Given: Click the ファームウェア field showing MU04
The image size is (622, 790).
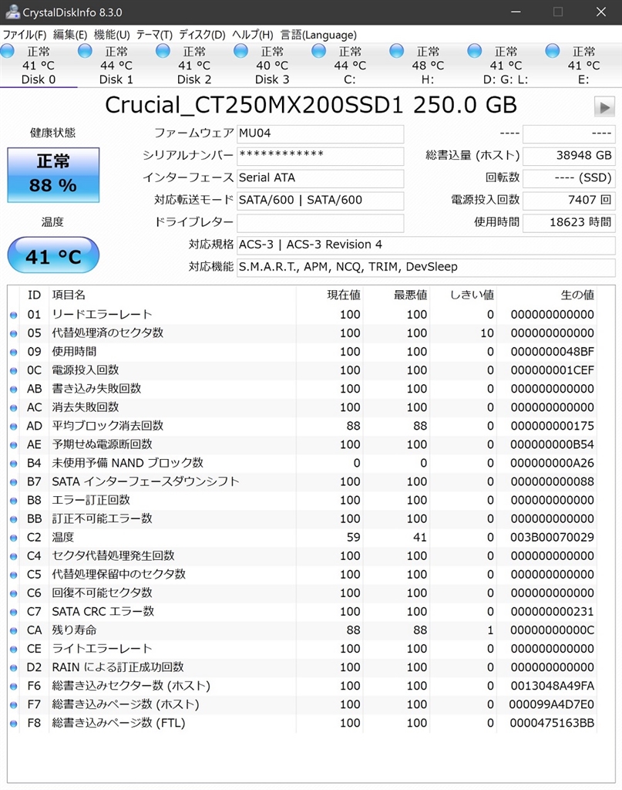Looking at the screenshot, I should (x=320, y=133).
